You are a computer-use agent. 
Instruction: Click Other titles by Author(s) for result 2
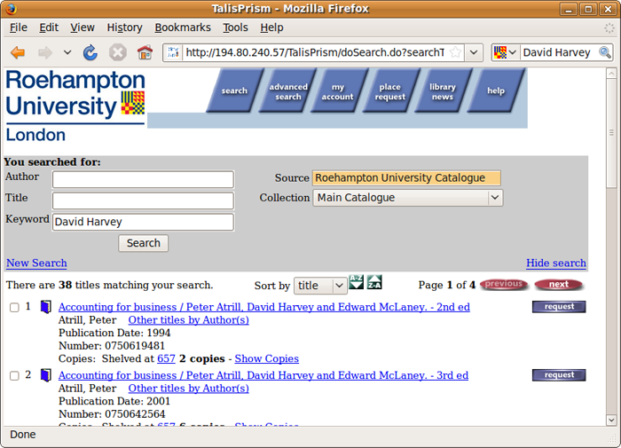tap(188, 389)
